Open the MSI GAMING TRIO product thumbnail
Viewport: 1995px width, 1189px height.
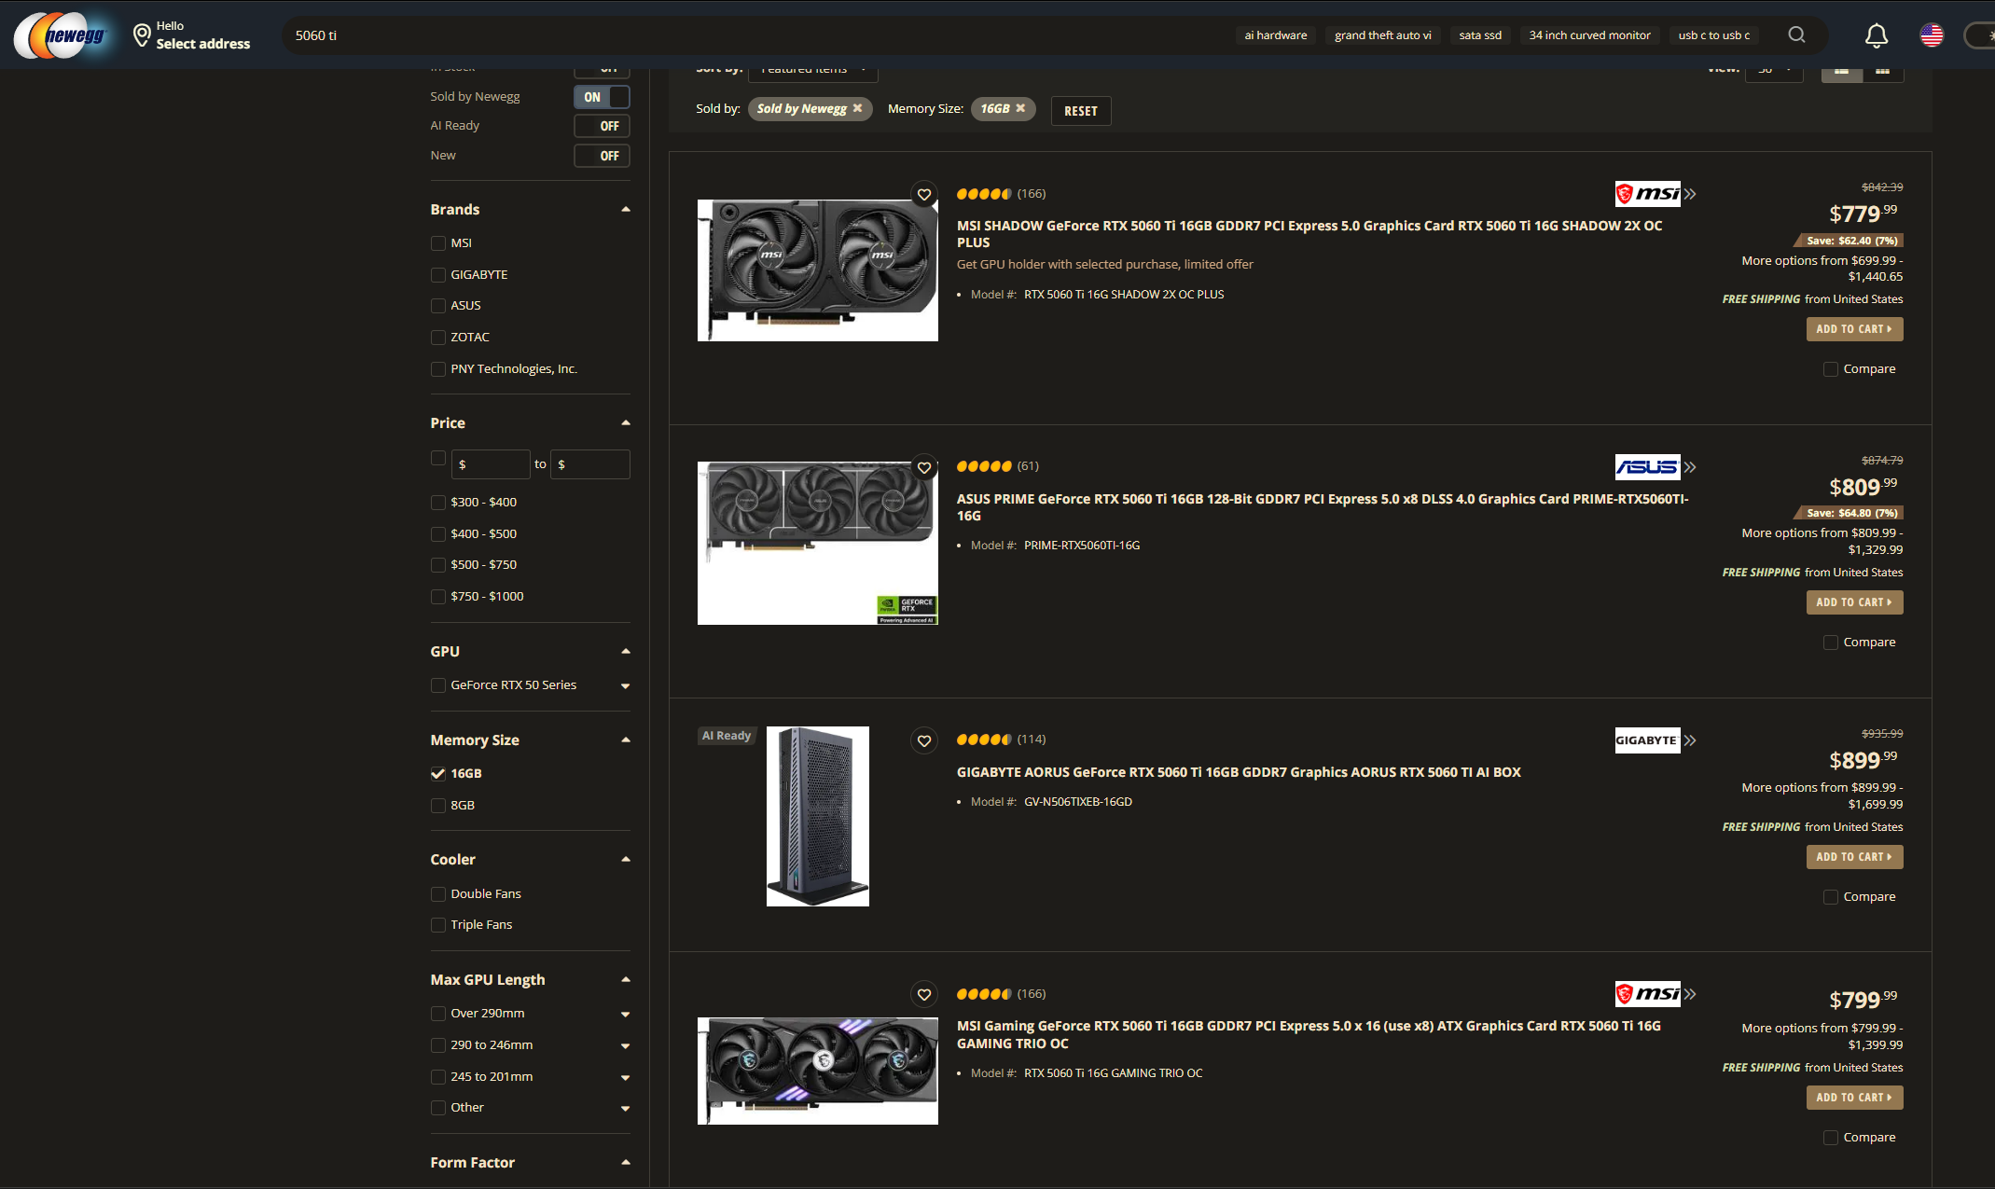(818, 1071)
